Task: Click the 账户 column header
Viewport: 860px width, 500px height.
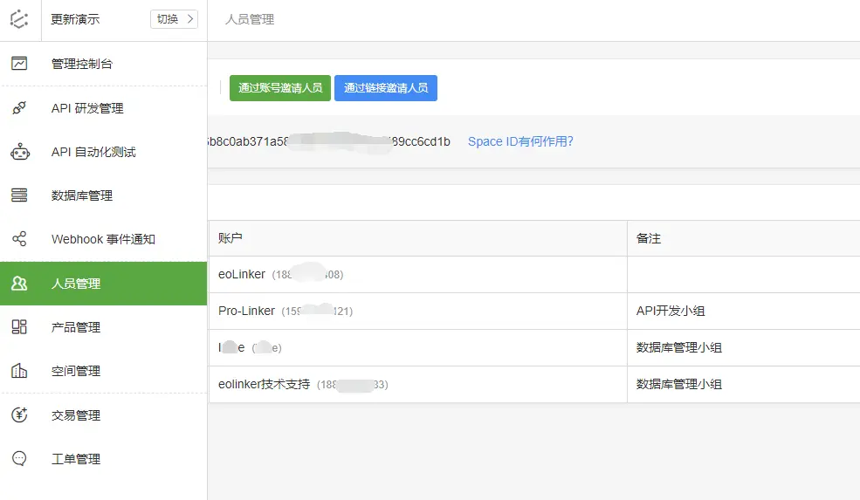Action: [x=418, y=238]
